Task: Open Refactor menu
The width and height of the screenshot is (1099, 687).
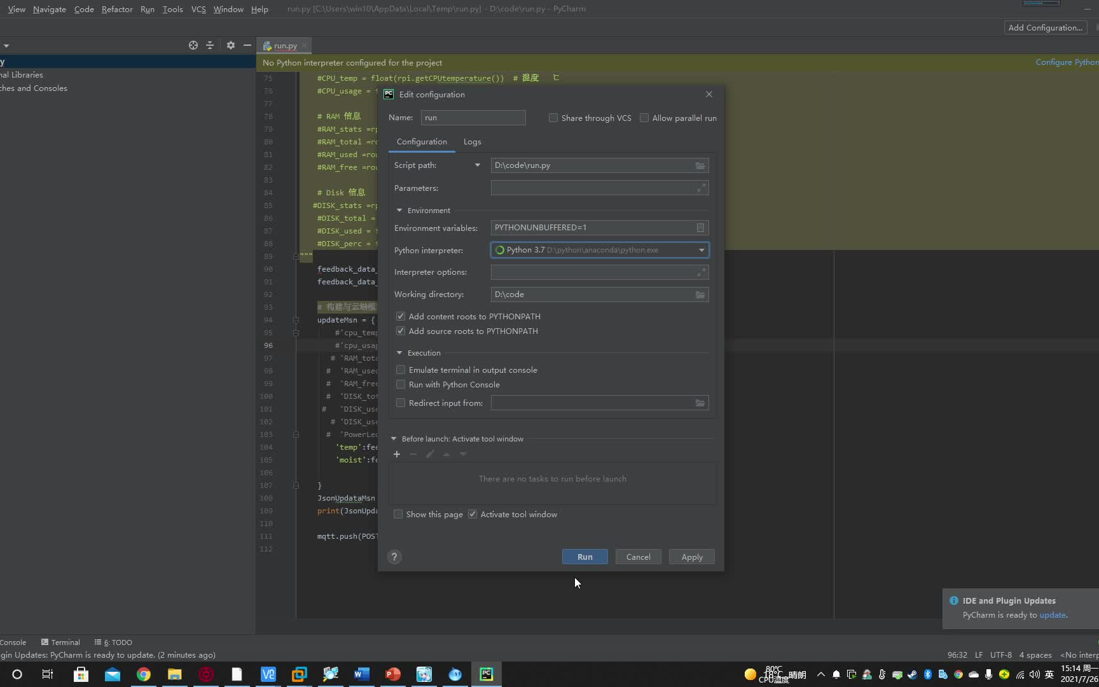Action: (x=117, y=9)
